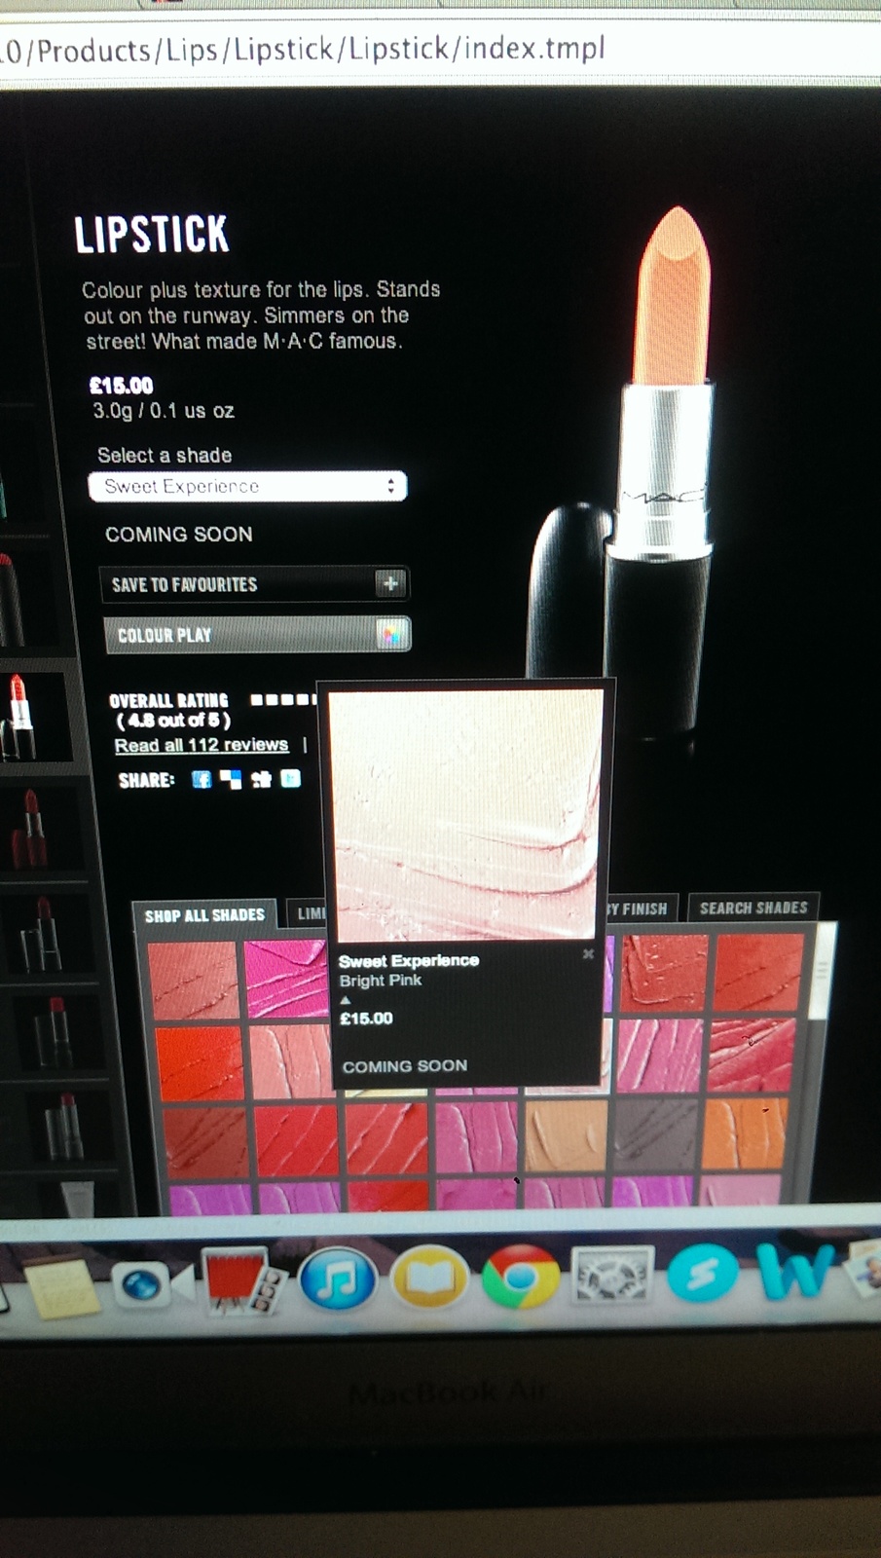Click the 'Bright Pink' description in popup
The width and height of the screenshot is (881, 1558).
click(381, 981)
